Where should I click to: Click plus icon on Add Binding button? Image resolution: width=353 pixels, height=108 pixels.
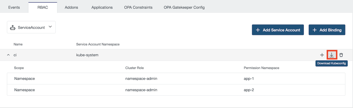click(315, 30)
